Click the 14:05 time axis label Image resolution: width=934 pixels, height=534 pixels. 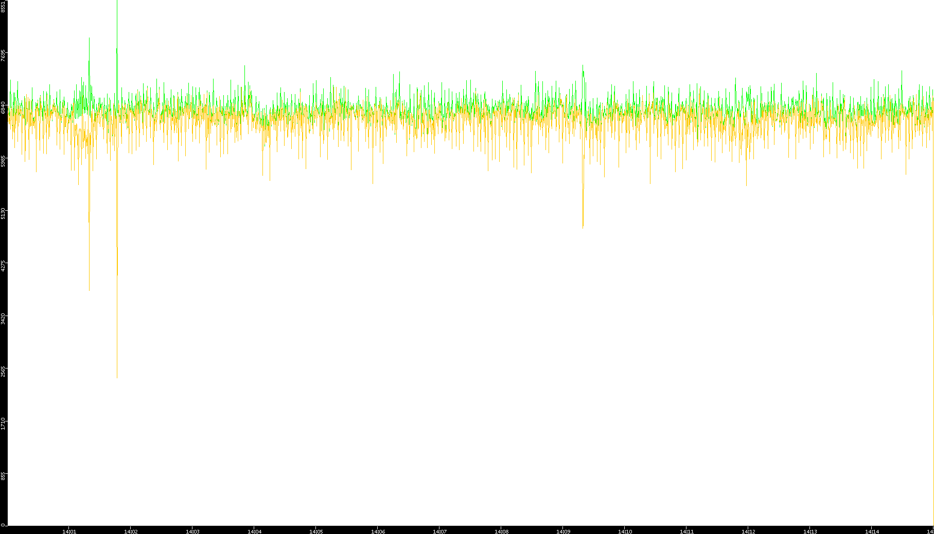(x=316, y=531)
